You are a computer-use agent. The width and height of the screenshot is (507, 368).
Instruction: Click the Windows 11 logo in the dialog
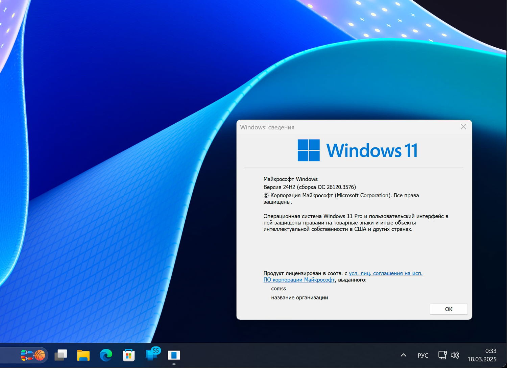pyautogui.click(x=308, y=150)
